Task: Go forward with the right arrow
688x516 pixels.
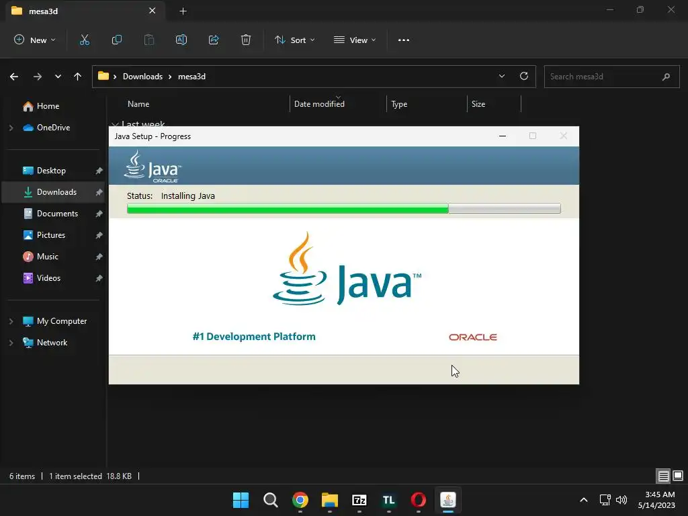Action: [38, 77]
